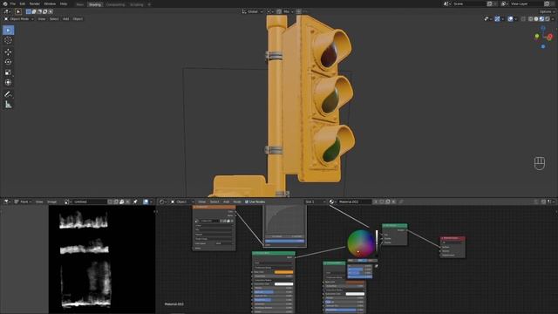Select the Move tool

pyautogui.click(x=8, y=52)
